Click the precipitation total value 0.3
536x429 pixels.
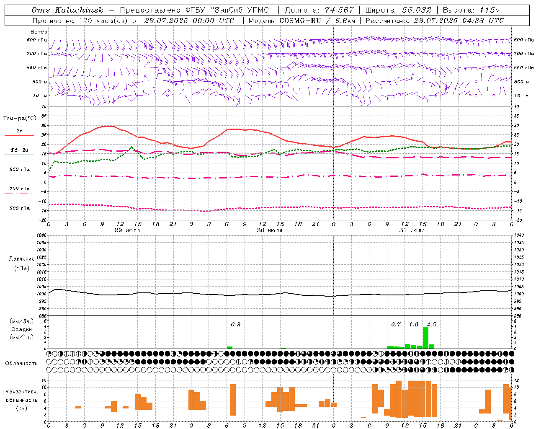tap(236, 324)
